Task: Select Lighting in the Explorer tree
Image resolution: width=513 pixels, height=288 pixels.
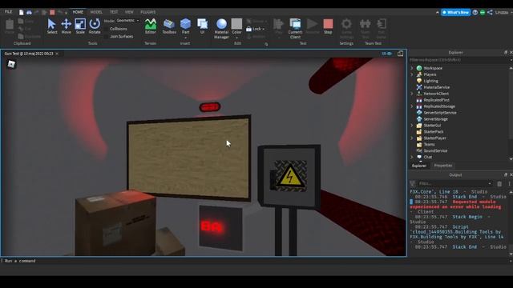Action: [430, 81]
